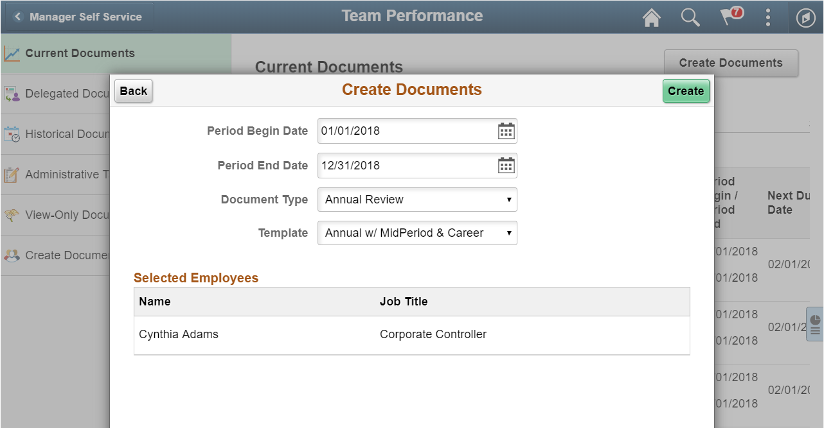Open calendar picker for Period Begin Date
The width and height of the screenshot is (824, 428).
[506, 131]
